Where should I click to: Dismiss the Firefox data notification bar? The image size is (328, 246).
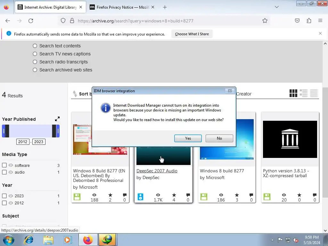click(x=320, y=33)
